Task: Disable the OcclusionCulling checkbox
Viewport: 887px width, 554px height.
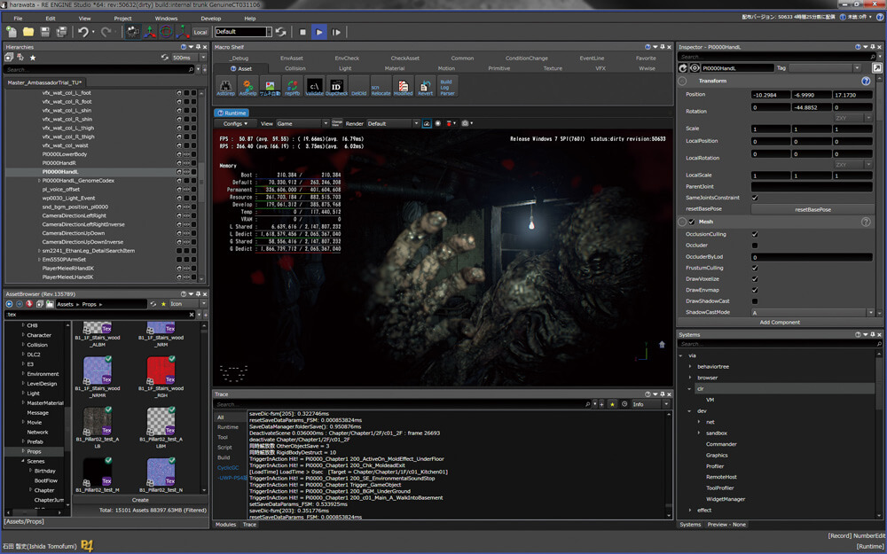Action: [x=755, y=234]
